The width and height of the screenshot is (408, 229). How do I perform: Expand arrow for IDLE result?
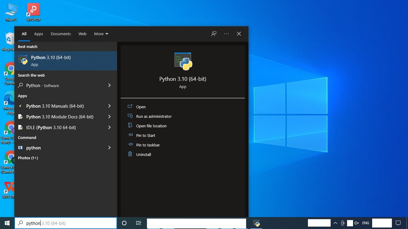tap(109, 127)
